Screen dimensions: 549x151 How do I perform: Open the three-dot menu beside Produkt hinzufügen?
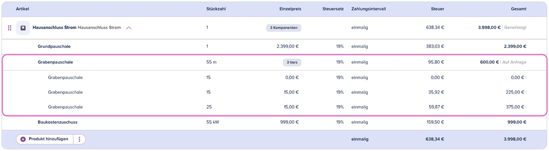pos(79,139)
